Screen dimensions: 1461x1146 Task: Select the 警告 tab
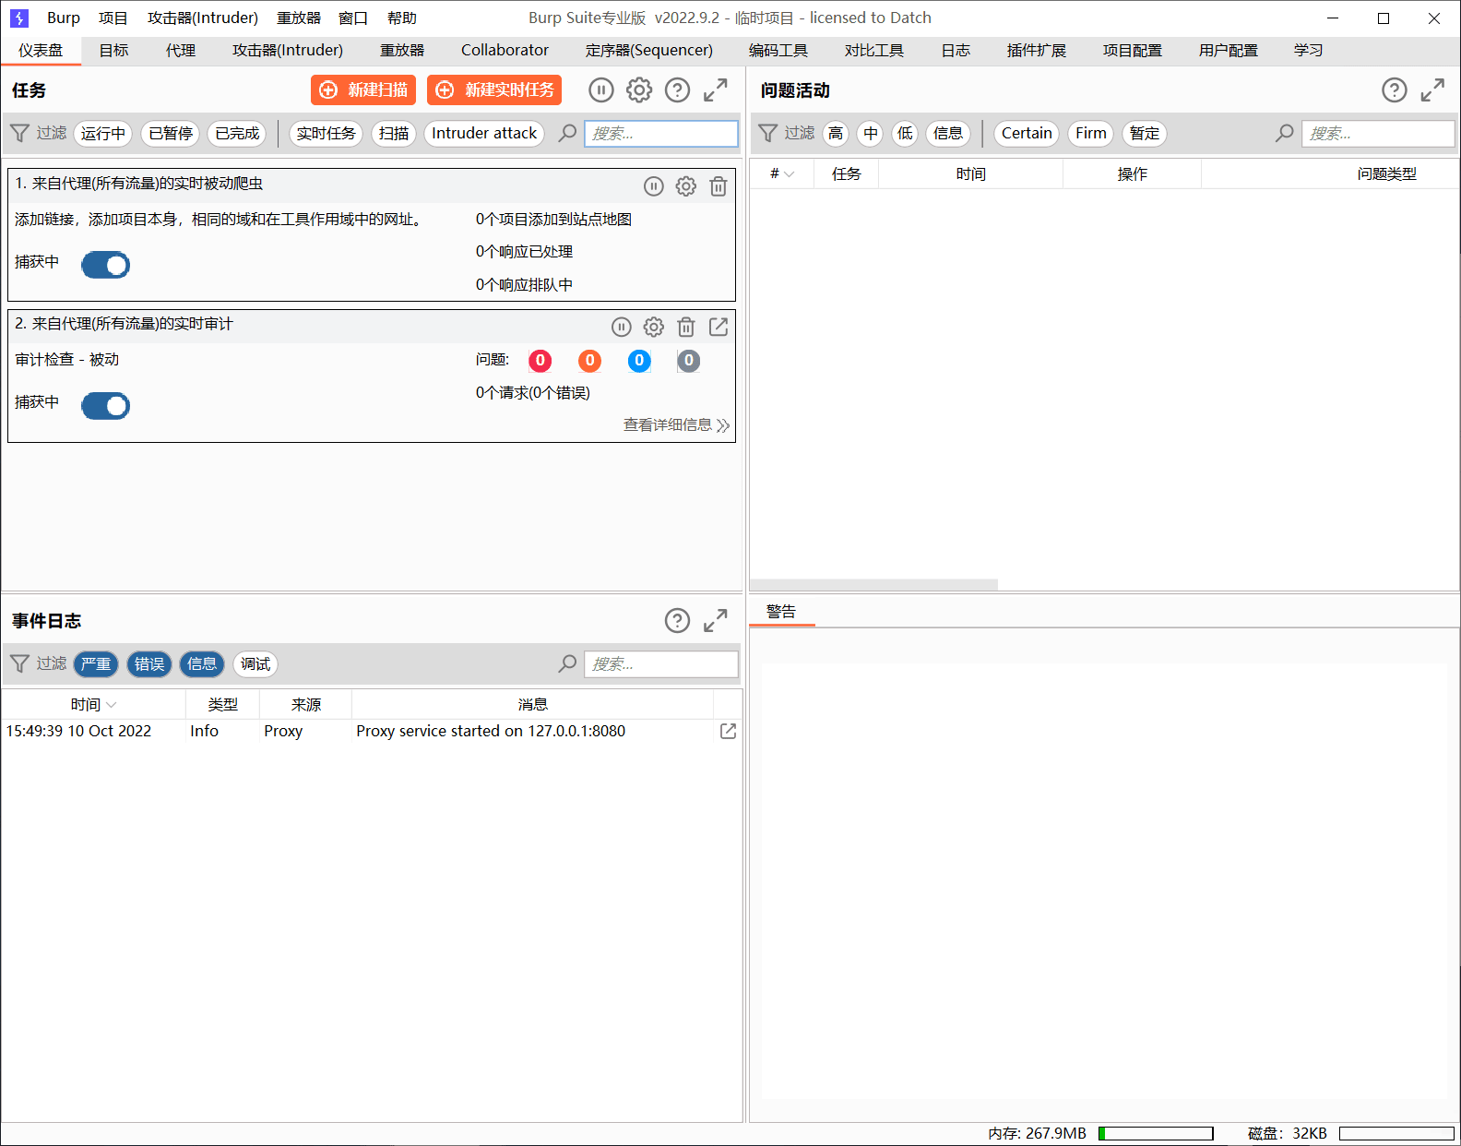coord(781,612)
